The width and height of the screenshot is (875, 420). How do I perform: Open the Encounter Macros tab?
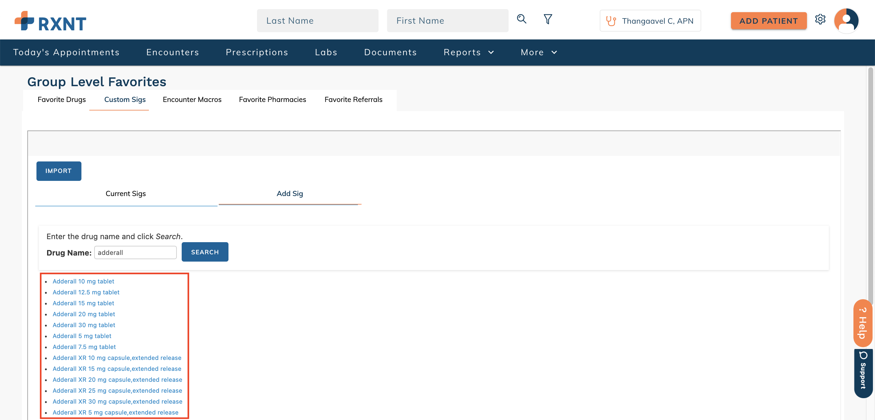[192, 100]
